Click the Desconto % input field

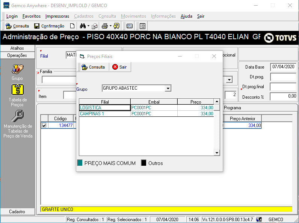coord(283,96)
